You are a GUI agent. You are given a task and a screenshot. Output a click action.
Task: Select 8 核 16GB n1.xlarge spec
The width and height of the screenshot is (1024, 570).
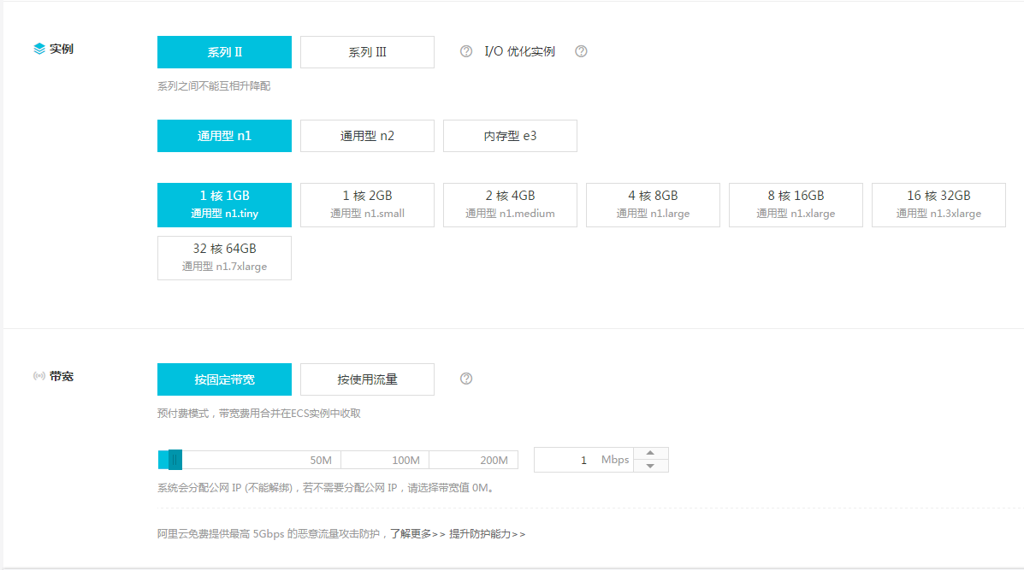pyautogui.click(x=796, y=205)
